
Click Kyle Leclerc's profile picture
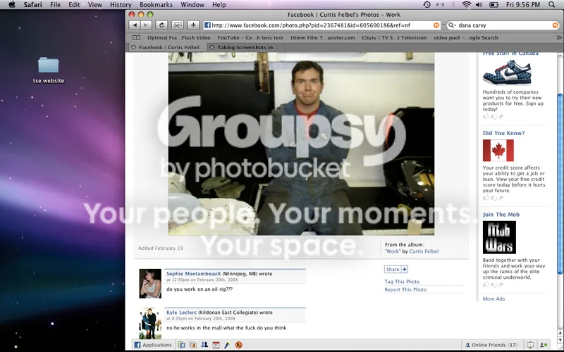[x=150, y=323]
